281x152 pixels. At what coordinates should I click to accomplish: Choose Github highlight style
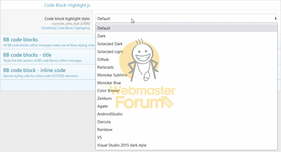pyautogui.click(x=187, y=60)
